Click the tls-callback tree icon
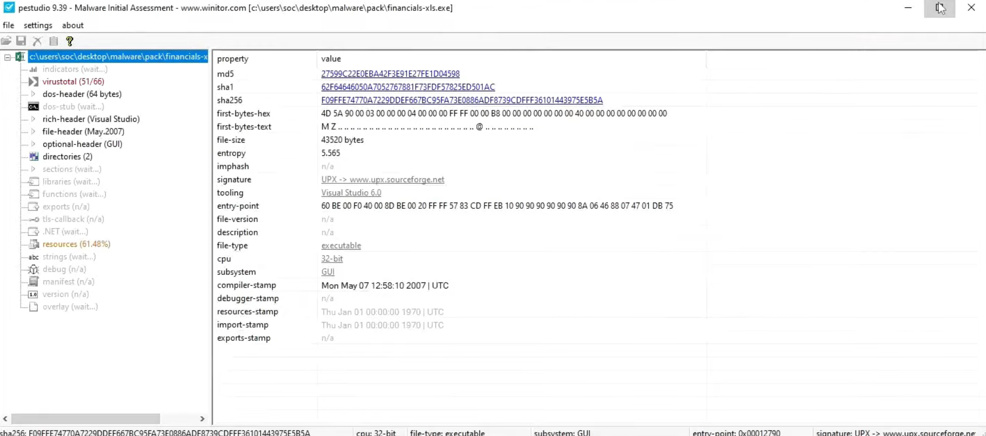The image size is (986, 436). coord(33,219)
